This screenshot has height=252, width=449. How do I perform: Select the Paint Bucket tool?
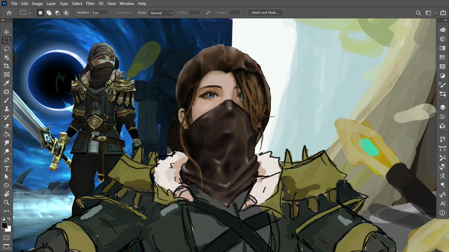6,134
